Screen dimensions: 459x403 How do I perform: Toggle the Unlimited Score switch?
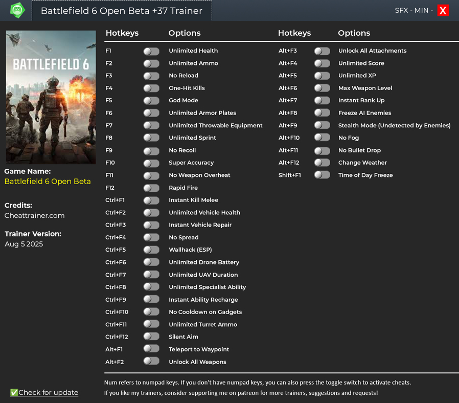[322, 63]
